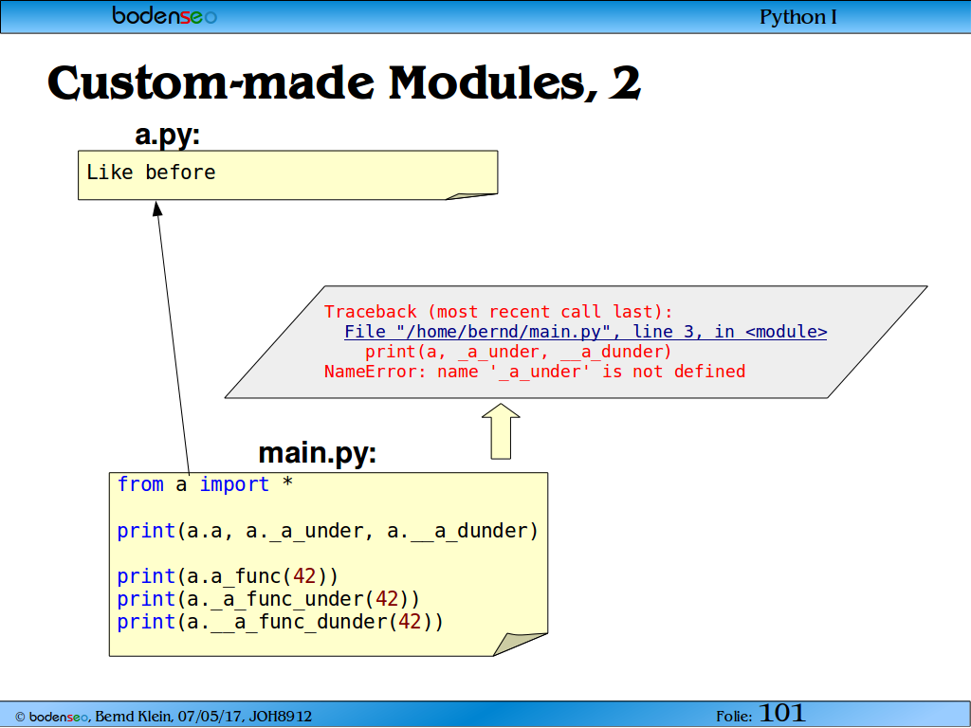Viewport: 971px width, 728px height.
Task: Select the 'print(a.a_func(42))' code line
Action: tap(228, 576)
